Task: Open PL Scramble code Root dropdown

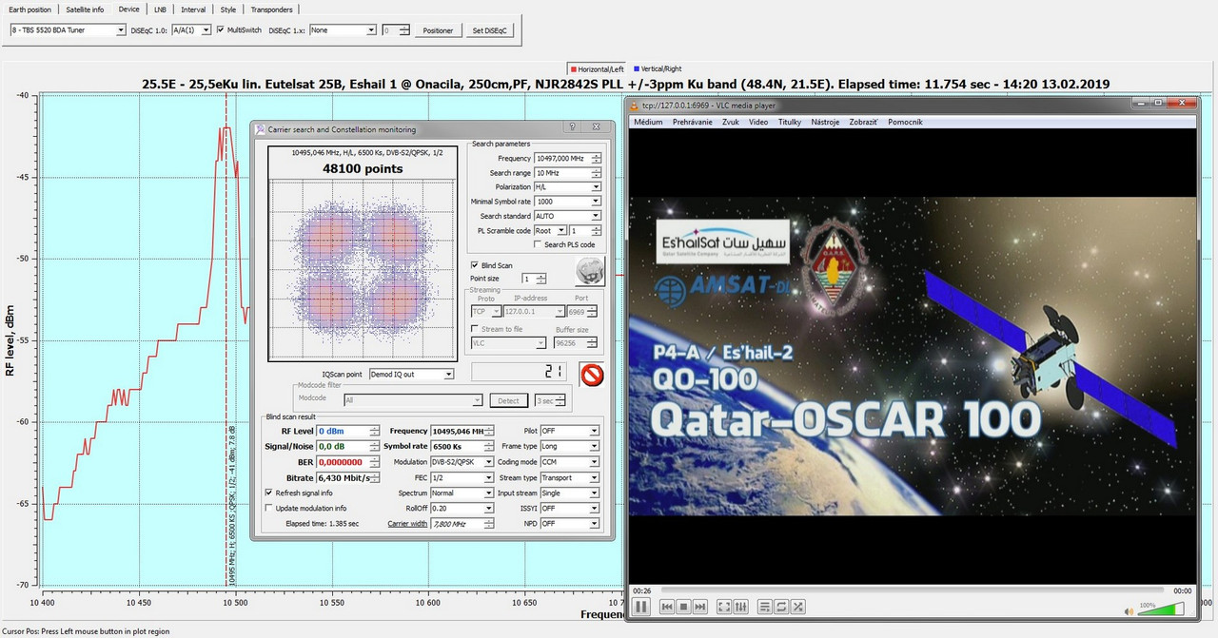Action: coord(550,230)
